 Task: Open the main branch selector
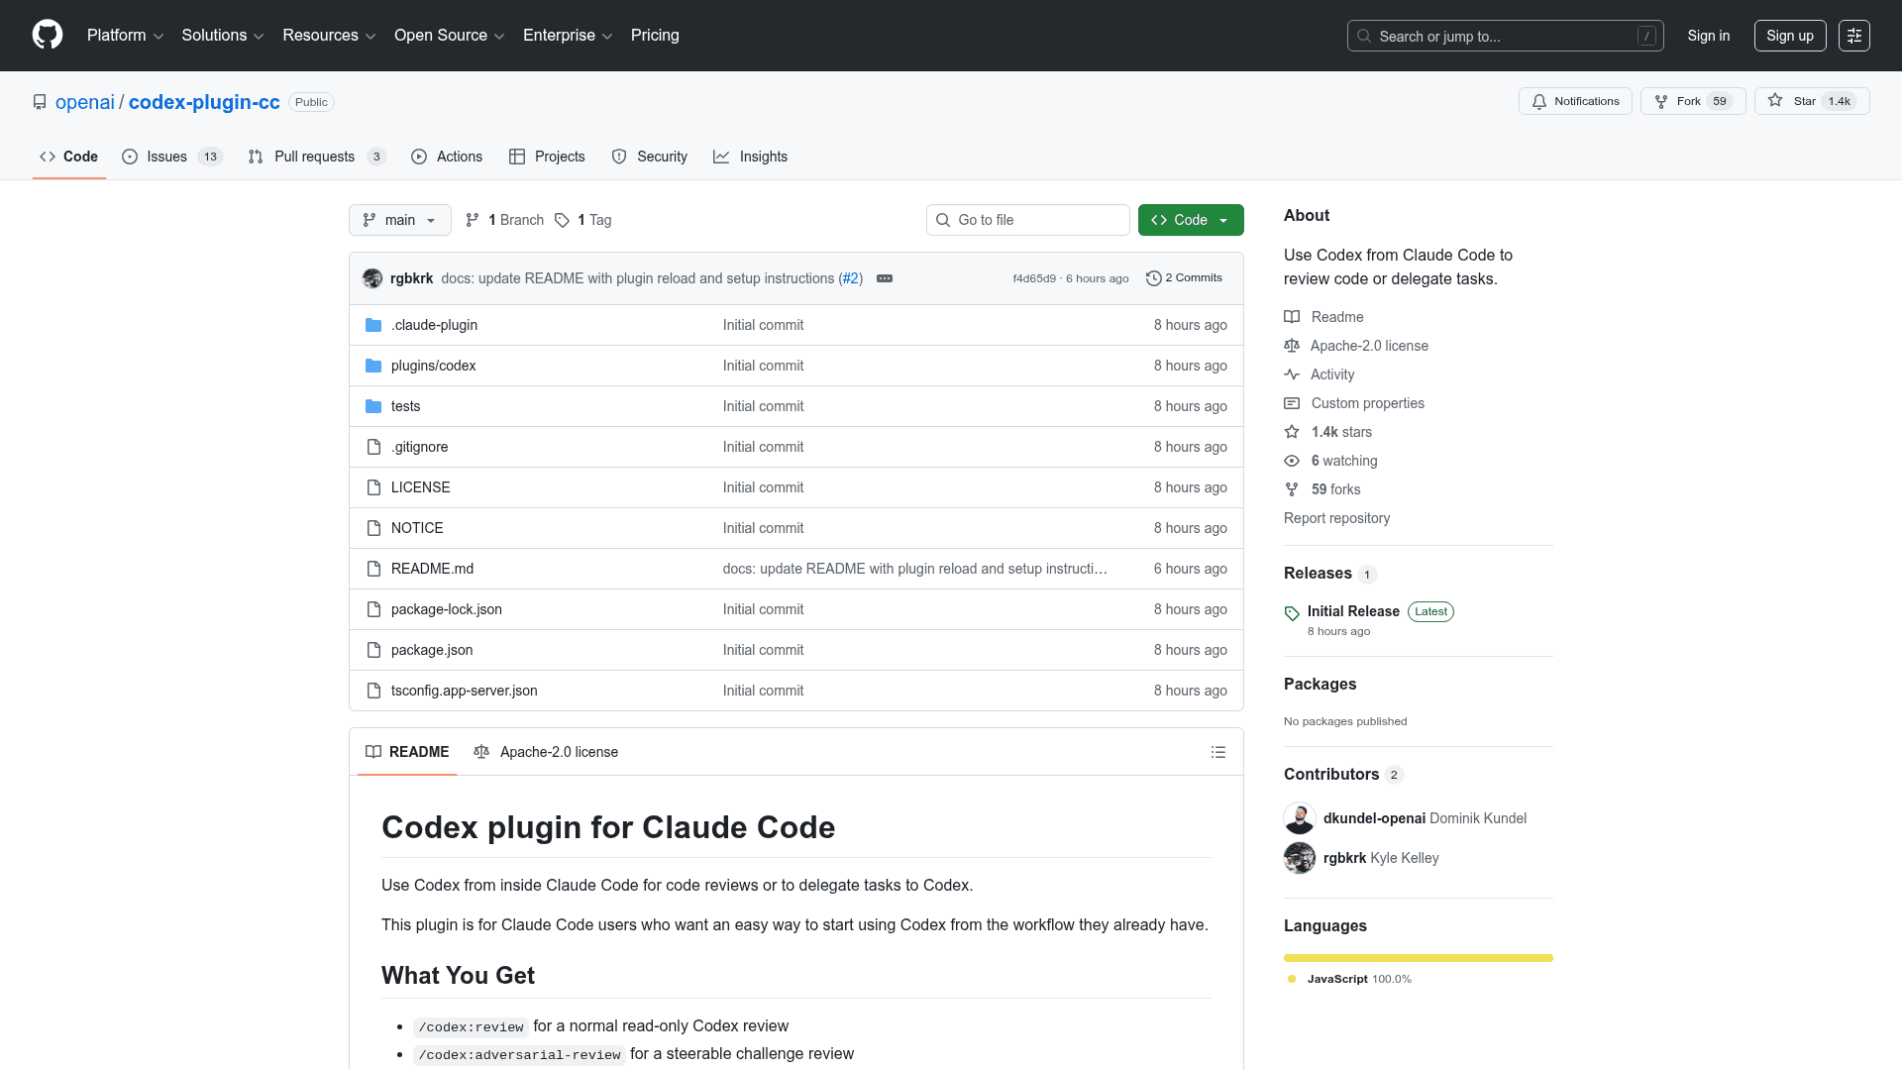click(x=399, y=220)
